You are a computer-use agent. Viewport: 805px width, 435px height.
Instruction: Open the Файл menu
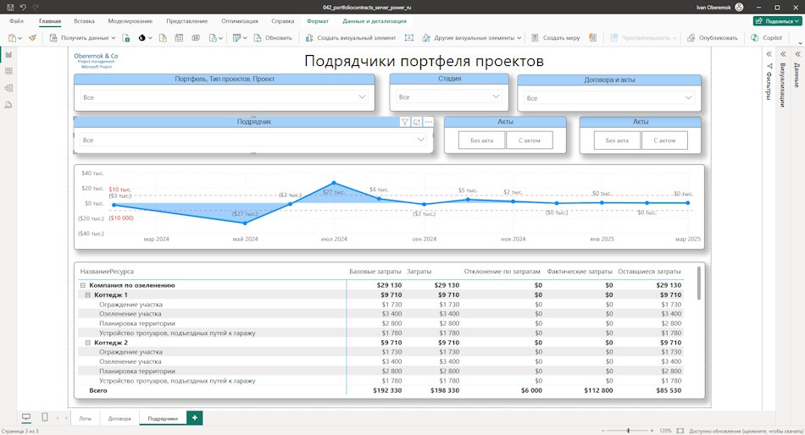[x=16, y=21]
